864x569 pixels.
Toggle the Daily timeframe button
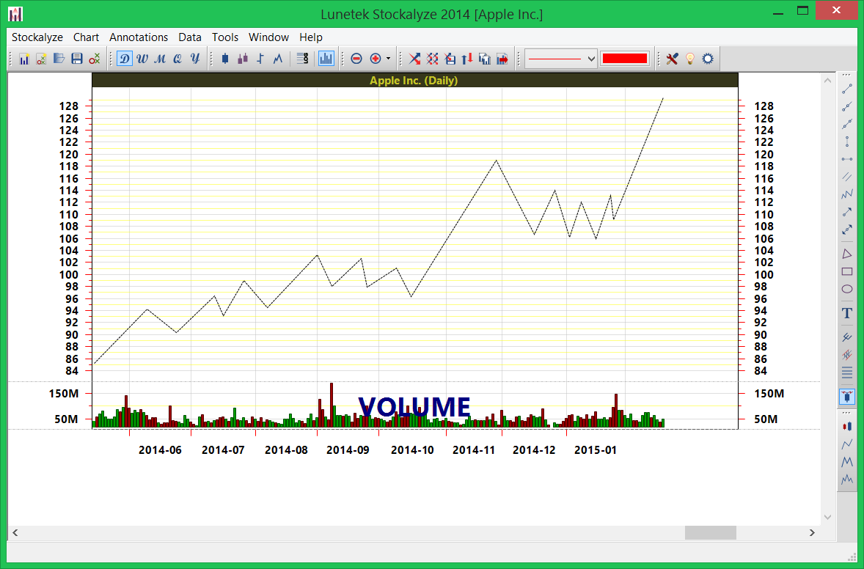click(x=124, y=58)
